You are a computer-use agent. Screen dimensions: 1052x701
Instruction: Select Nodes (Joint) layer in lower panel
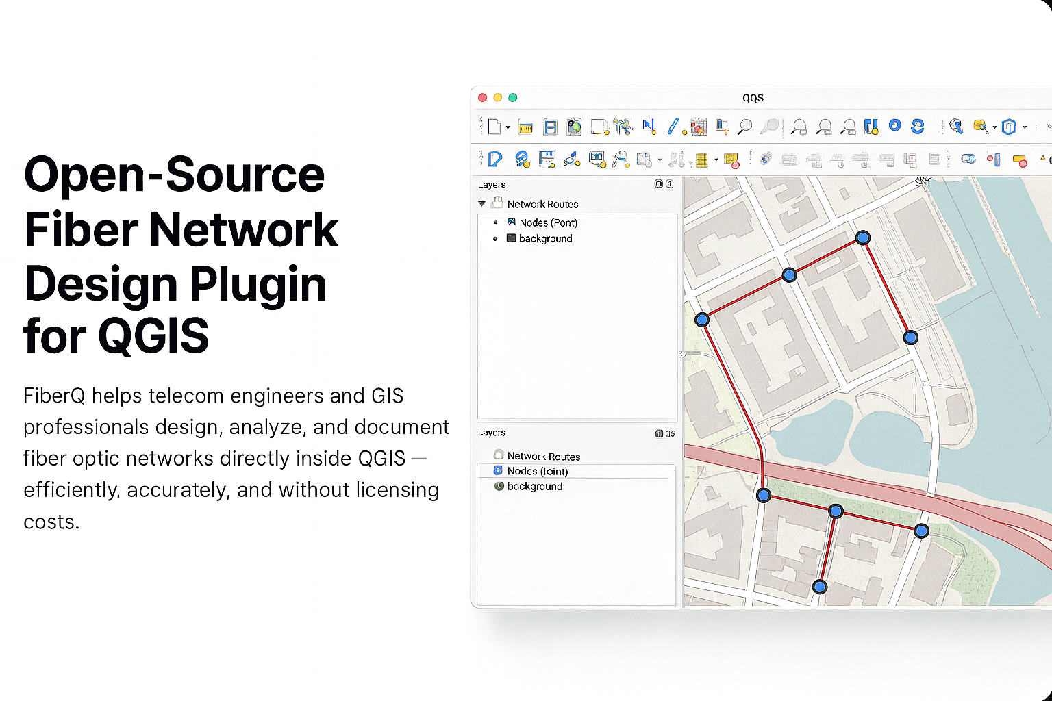pos(538,471)
